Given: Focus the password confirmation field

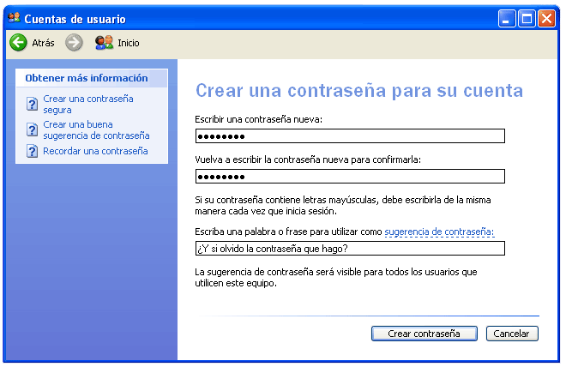Looking at the screenshot, I should [x=350, y=177].
